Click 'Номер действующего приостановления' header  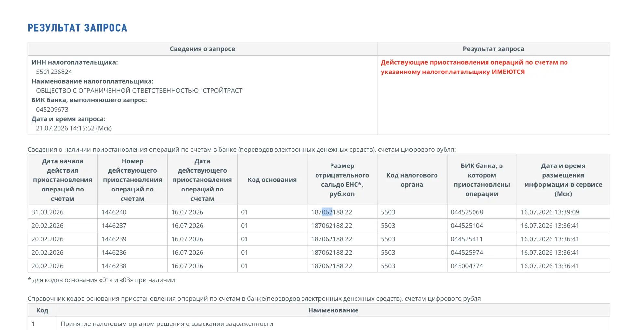point(132,180)
